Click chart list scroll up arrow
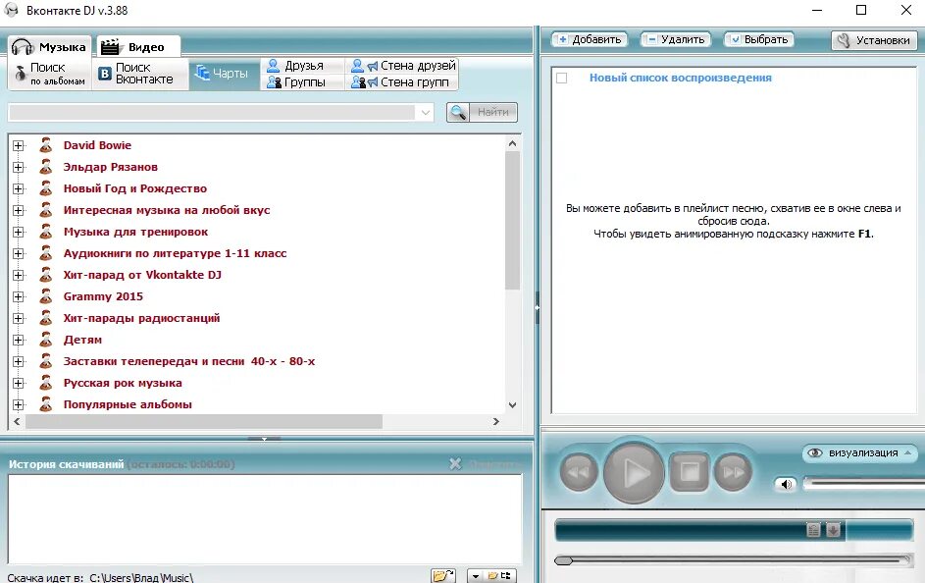 point(512,143)
